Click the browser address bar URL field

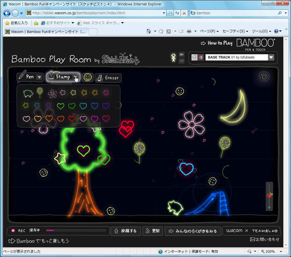pyautogui.click(x=96, y=13)
